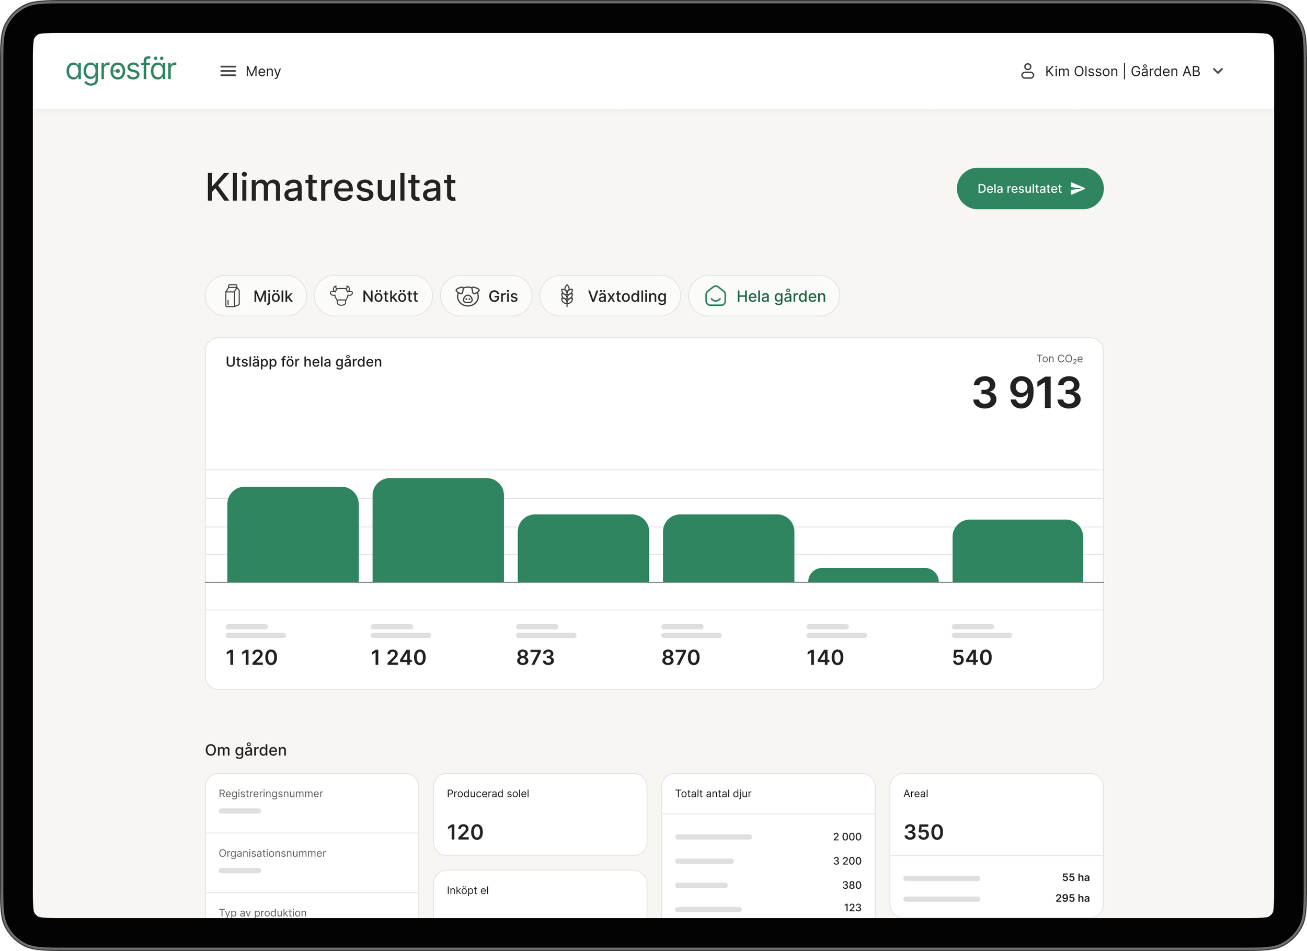Activate the Gris production filter
This screenshot has height=951, width=1307.
coord(486,296)
